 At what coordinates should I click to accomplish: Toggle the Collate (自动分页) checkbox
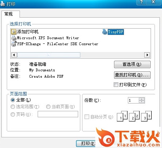(x=87, y=117)
